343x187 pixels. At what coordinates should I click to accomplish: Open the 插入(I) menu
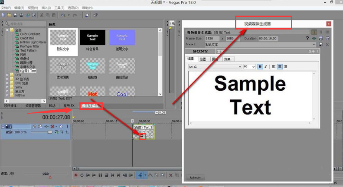[x=46, y=8]
